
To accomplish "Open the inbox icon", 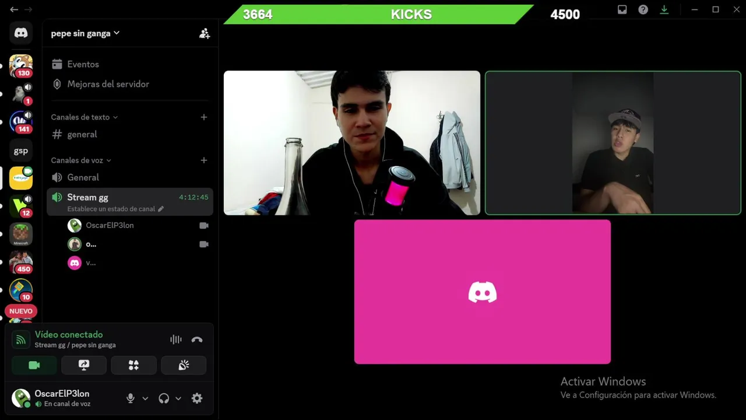I will click(622, 9).
